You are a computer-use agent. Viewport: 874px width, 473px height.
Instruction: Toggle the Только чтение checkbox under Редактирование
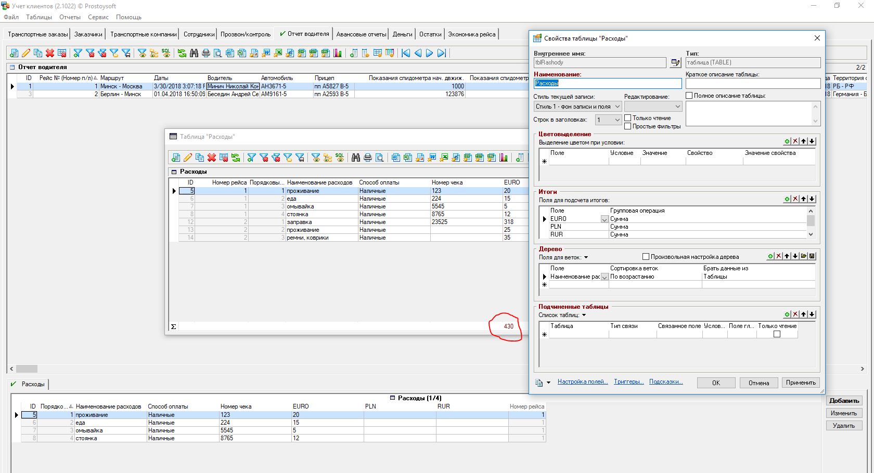tap(628, 118)
